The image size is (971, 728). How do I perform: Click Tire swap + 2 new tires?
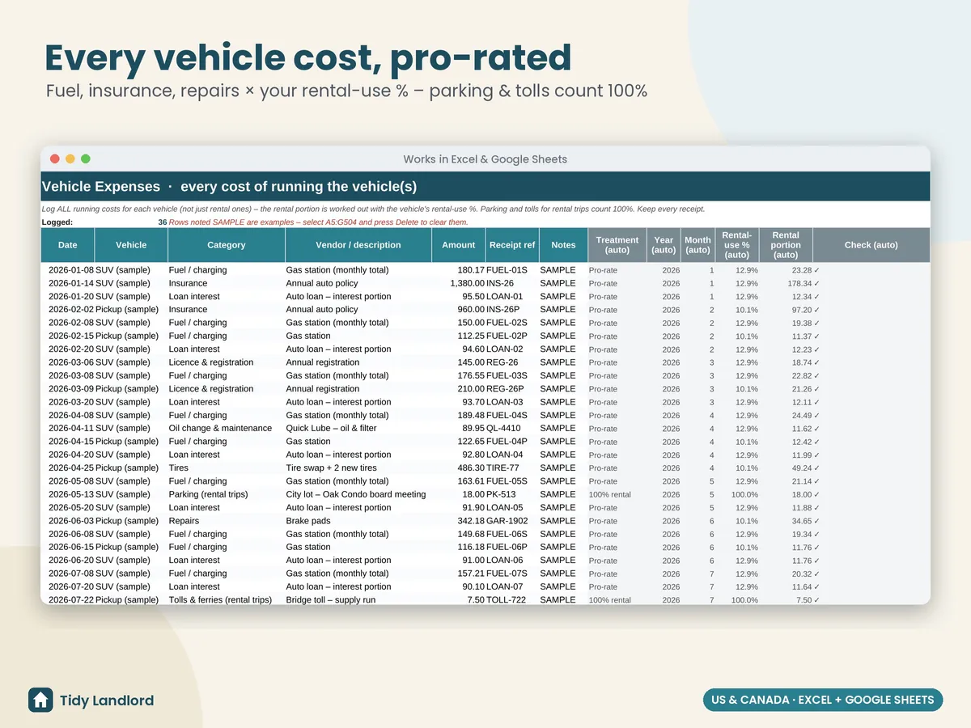(331, 468)
